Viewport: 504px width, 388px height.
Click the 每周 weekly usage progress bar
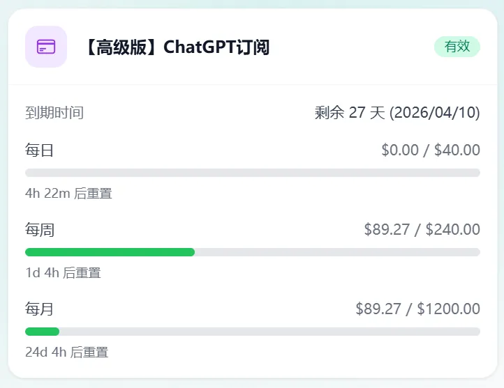click(x=252, y=252)
